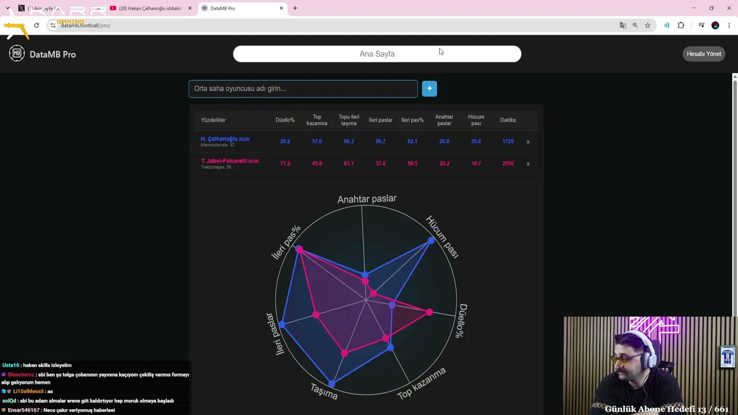Open the Extensions puzzle icon

(681, 25)
